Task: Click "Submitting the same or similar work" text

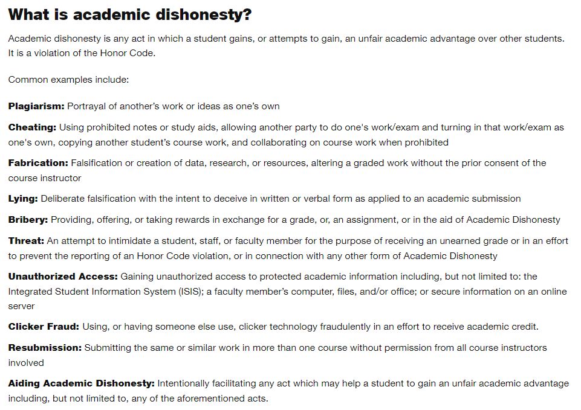Action: pyautogui.click(x=162, y=348)
